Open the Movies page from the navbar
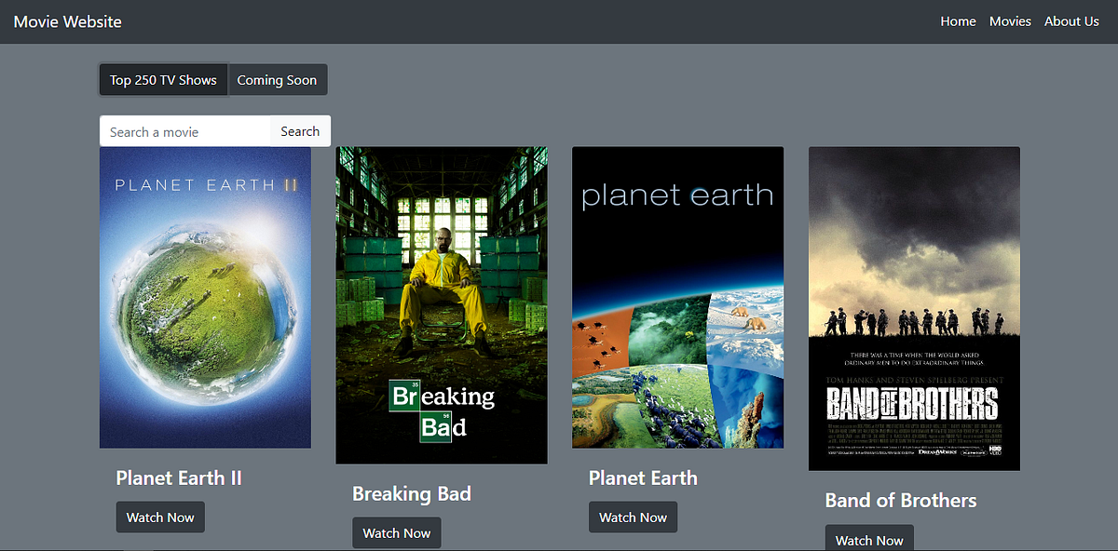This screenshot has width=1118, height=551. click(x=1010, y=20)
